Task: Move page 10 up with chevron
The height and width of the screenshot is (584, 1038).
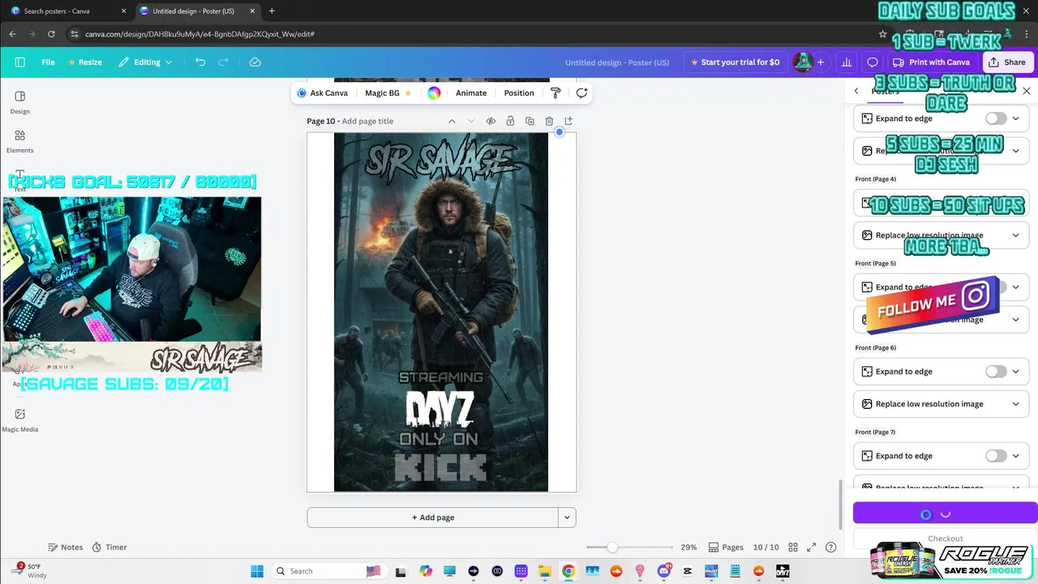Action: tap(452, 121)
